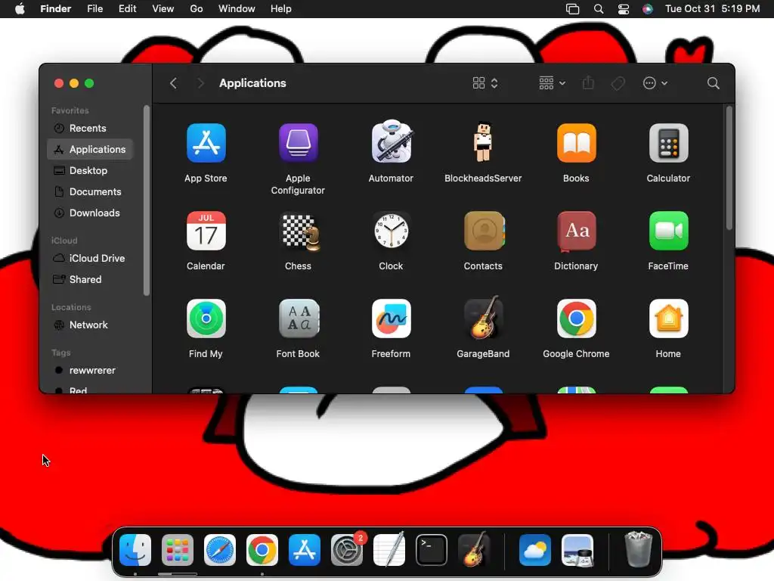The width and height of the screenshot is (774, 581).
Task: Select the Dictionary app icon
Action: click(576, 231)
